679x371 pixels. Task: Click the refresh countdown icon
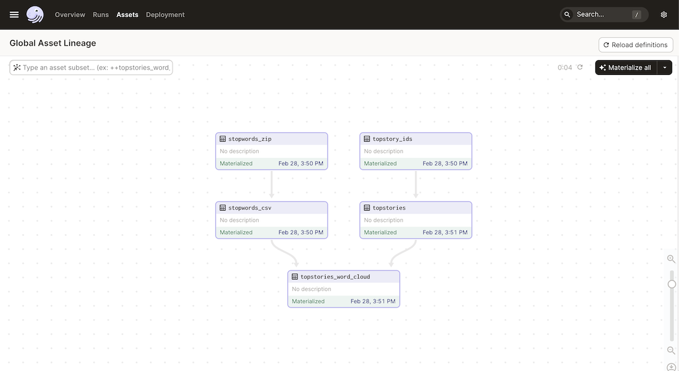580,67
